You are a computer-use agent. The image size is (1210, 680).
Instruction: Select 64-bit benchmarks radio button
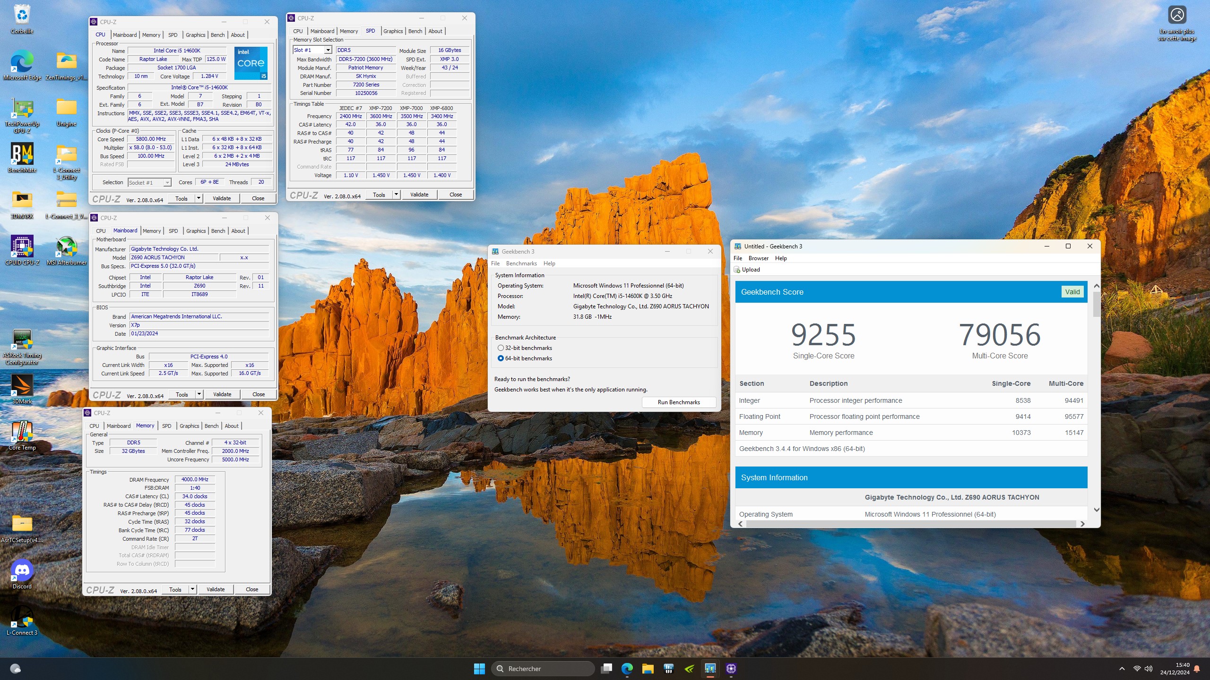click(x=501, y=358)
